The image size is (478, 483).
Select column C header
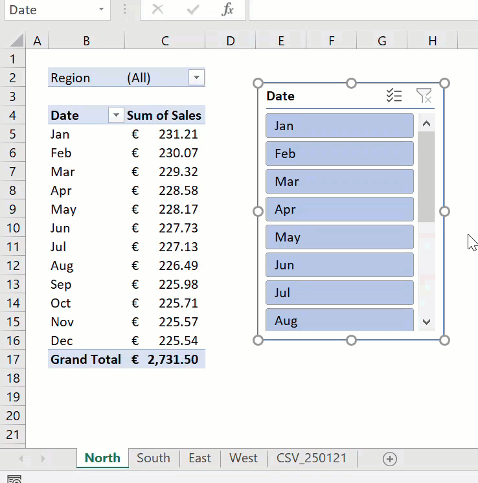165,41
